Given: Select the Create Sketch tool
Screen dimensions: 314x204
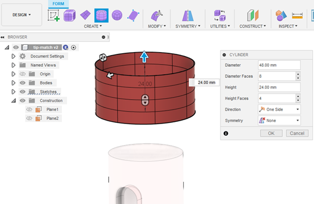Looking at the screenshot, I should click(x=54, y=15).
